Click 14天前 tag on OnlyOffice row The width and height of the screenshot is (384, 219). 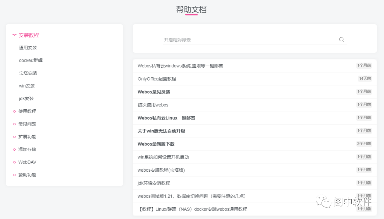pos(365,78)
